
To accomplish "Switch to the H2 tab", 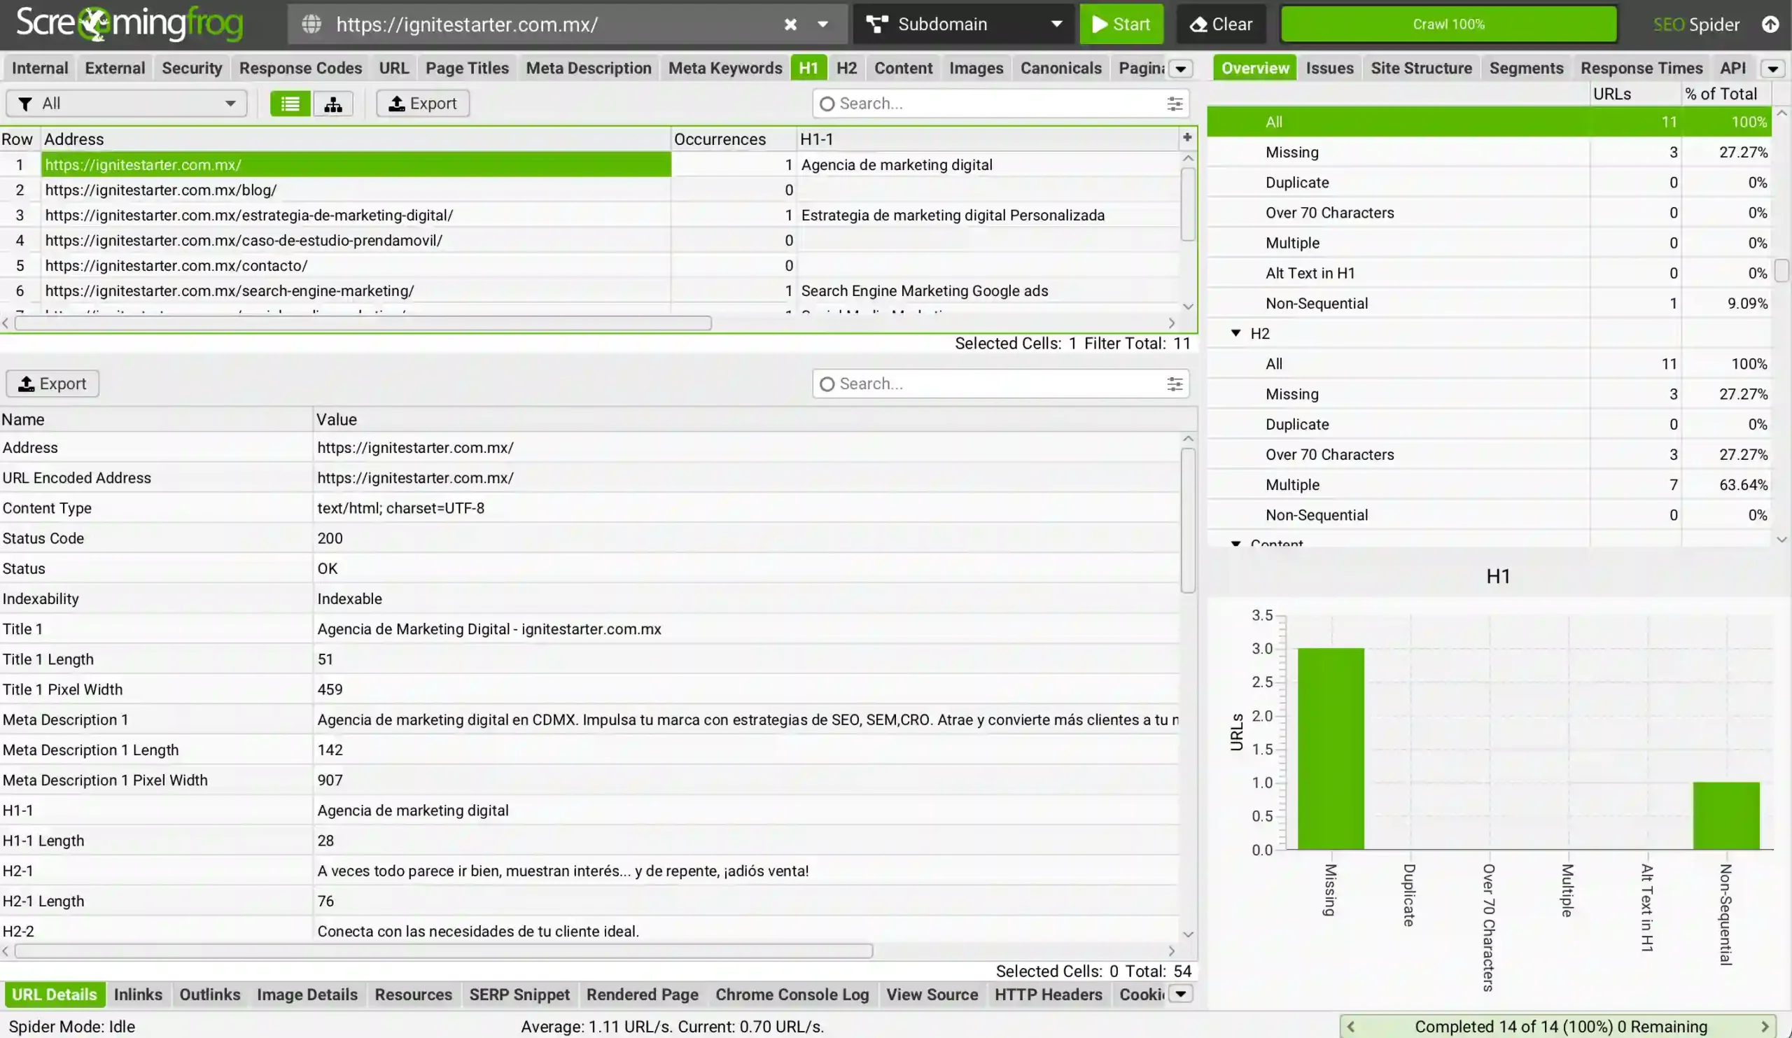I will (x=846, y=67).
